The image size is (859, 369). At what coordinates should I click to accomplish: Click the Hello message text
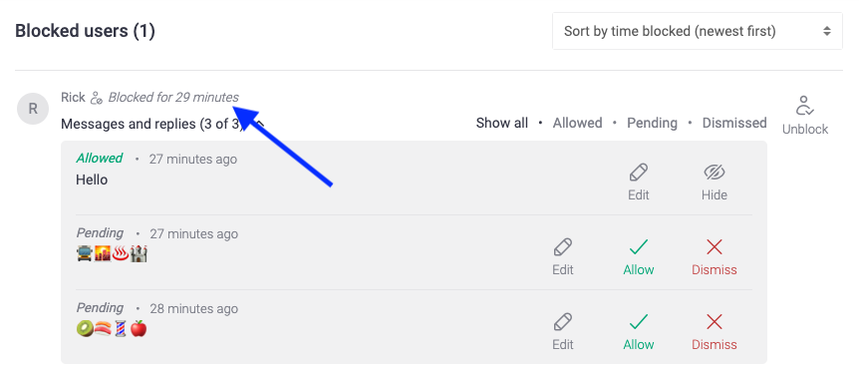pos(92,180)
